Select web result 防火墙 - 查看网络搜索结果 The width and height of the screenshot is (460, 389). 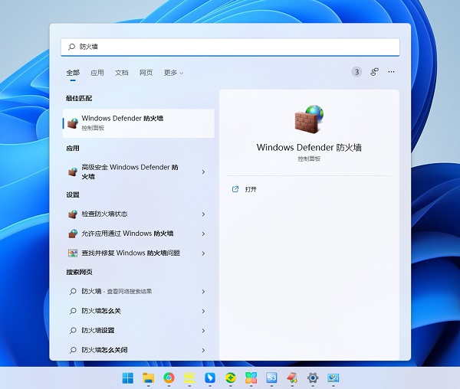139,292
